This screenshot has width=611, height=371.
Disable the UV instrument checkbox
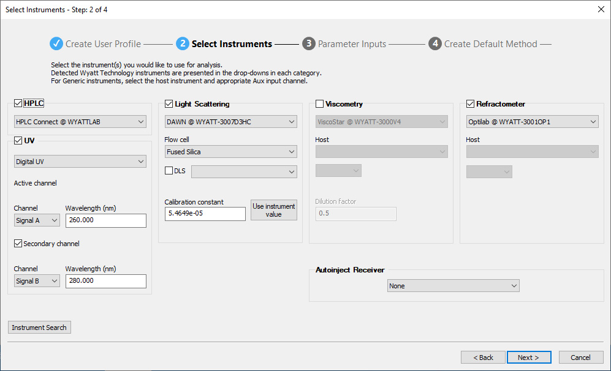click(18, 140)
